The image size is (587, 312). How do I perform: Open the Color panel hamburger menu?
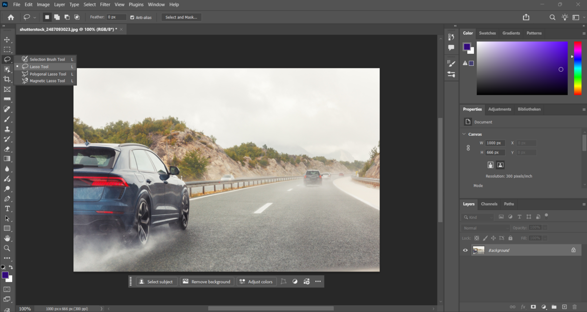click(x=584, y=33)
